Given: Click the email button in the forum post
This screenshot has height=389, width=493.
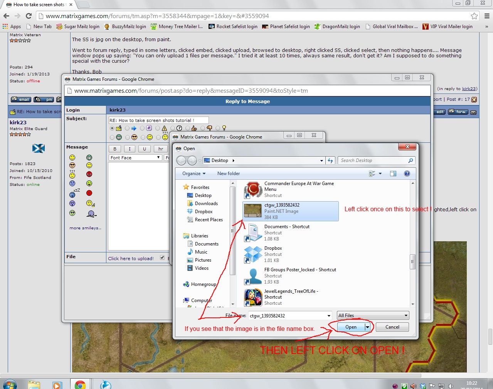Looking at the screenshot, I should click(x=21, y=99).
